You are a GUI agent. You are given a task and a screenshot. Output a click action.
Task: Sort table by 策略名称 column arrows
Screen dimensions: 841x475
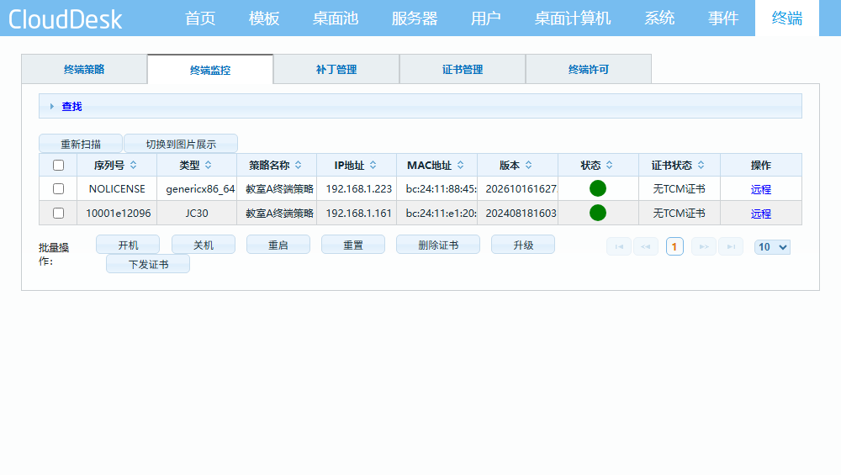click(299, 165)
